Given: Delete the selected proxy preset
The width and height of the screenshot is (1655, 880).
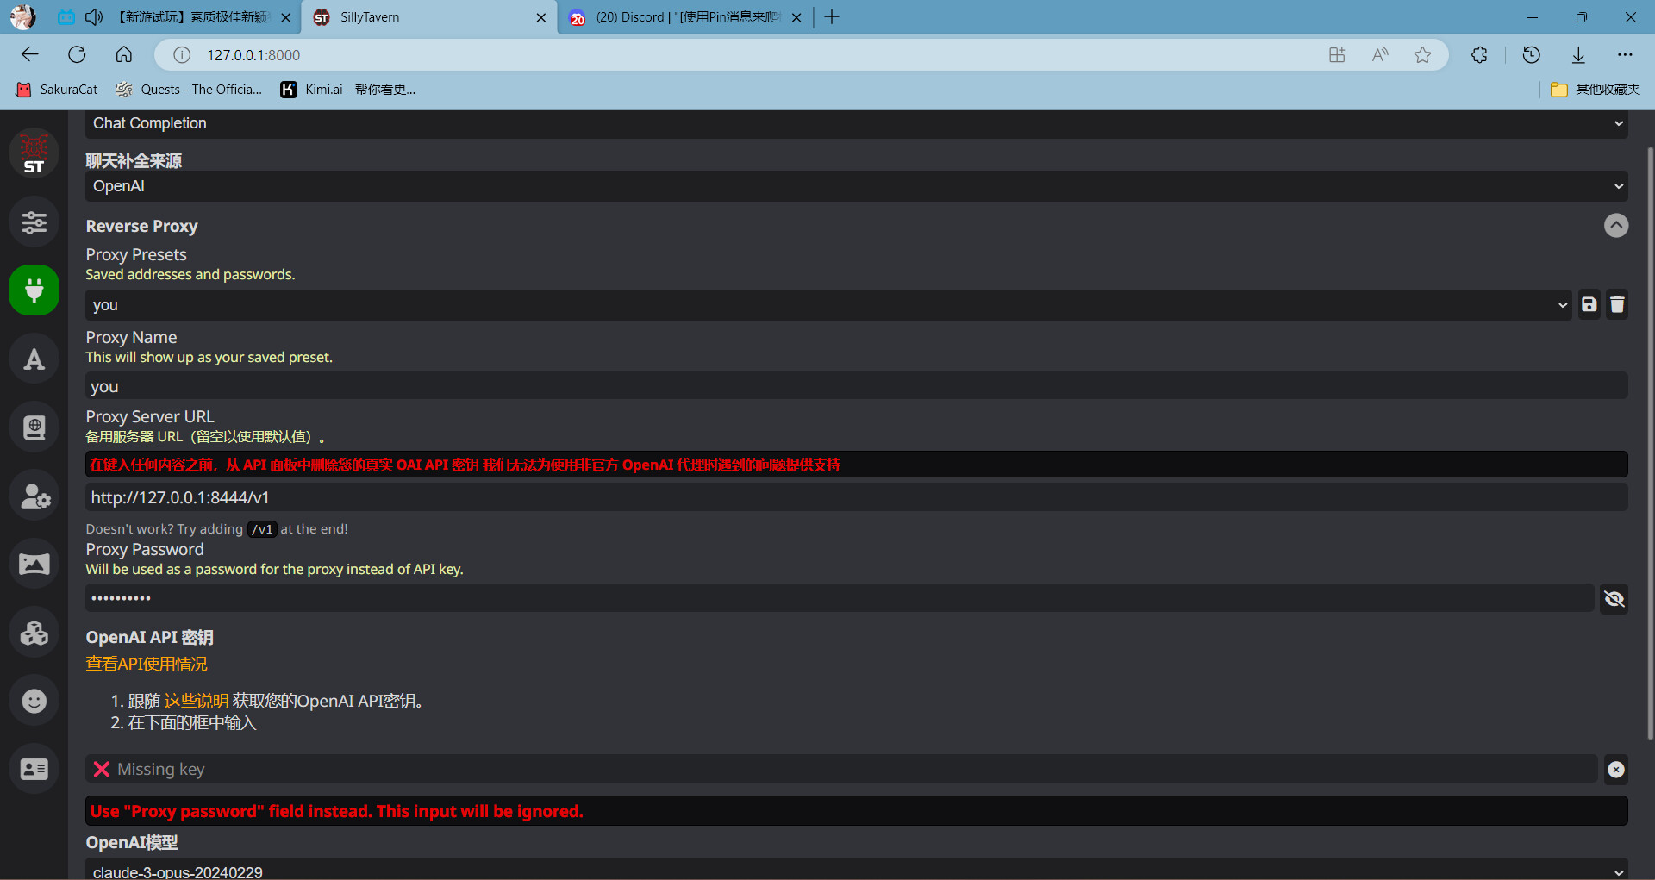Looking at the screenshot, I should (1617, 304).
